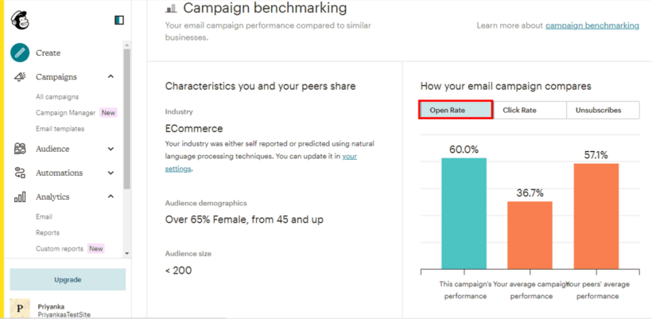
Task: Click "peers' average performance" axis label
Action: 598,290
